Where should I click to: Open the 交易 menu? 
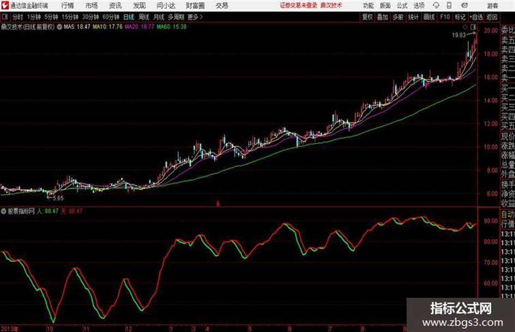click(222, 5)
